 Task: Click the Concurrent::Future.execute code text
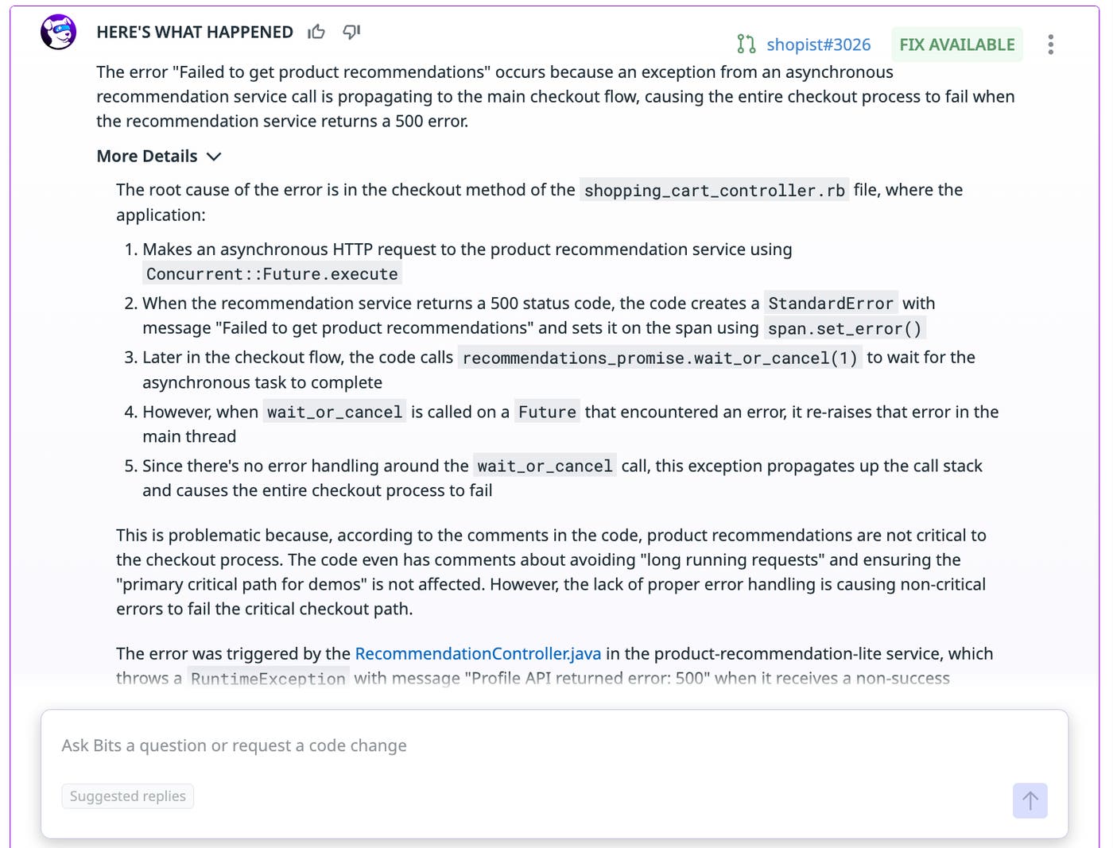click(x=272, y=273)
